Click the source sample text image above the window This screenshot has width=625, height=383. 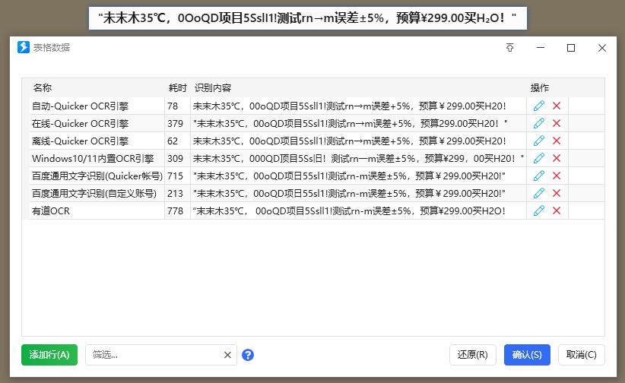coord(308,18)
